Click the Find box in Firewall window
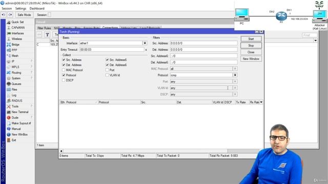 tap(310, 35)
